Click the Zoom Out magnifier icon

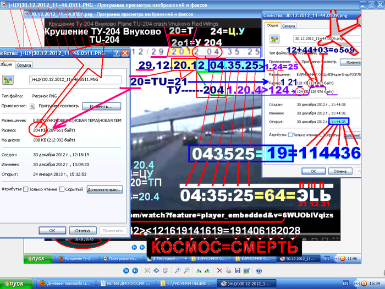click(x=186, y=271)
